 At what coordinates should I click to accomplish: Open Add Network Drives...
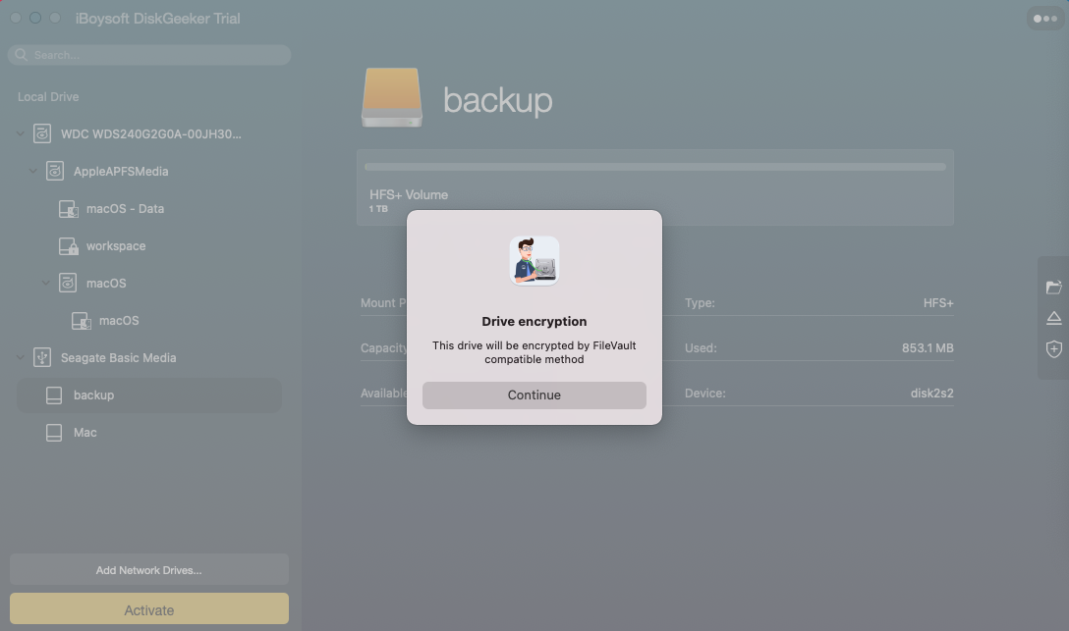(x=149, y=570)
